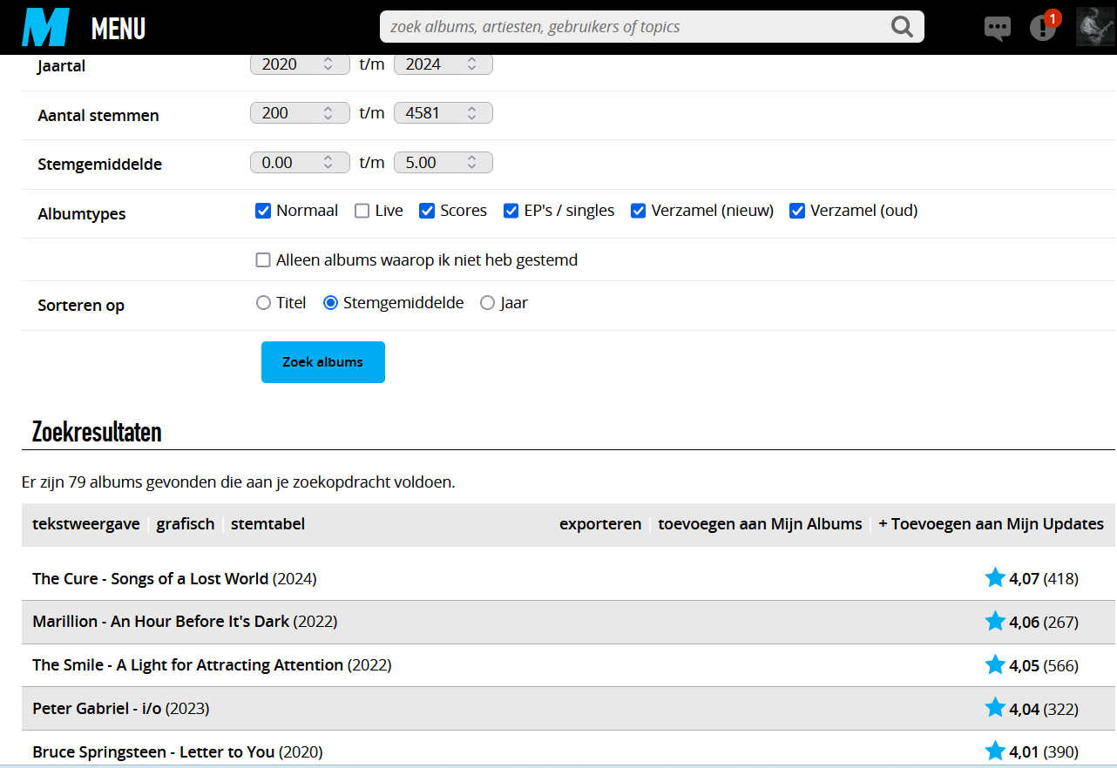The height and width of the screenshot is (768, 1117).
Task: Click 'toevoegen aan Mijn Albums'
Action: [x=760, y=524]
